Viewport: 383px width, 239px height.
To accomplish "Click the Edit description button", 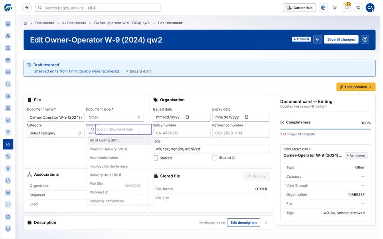I will (x=243, y=223).
